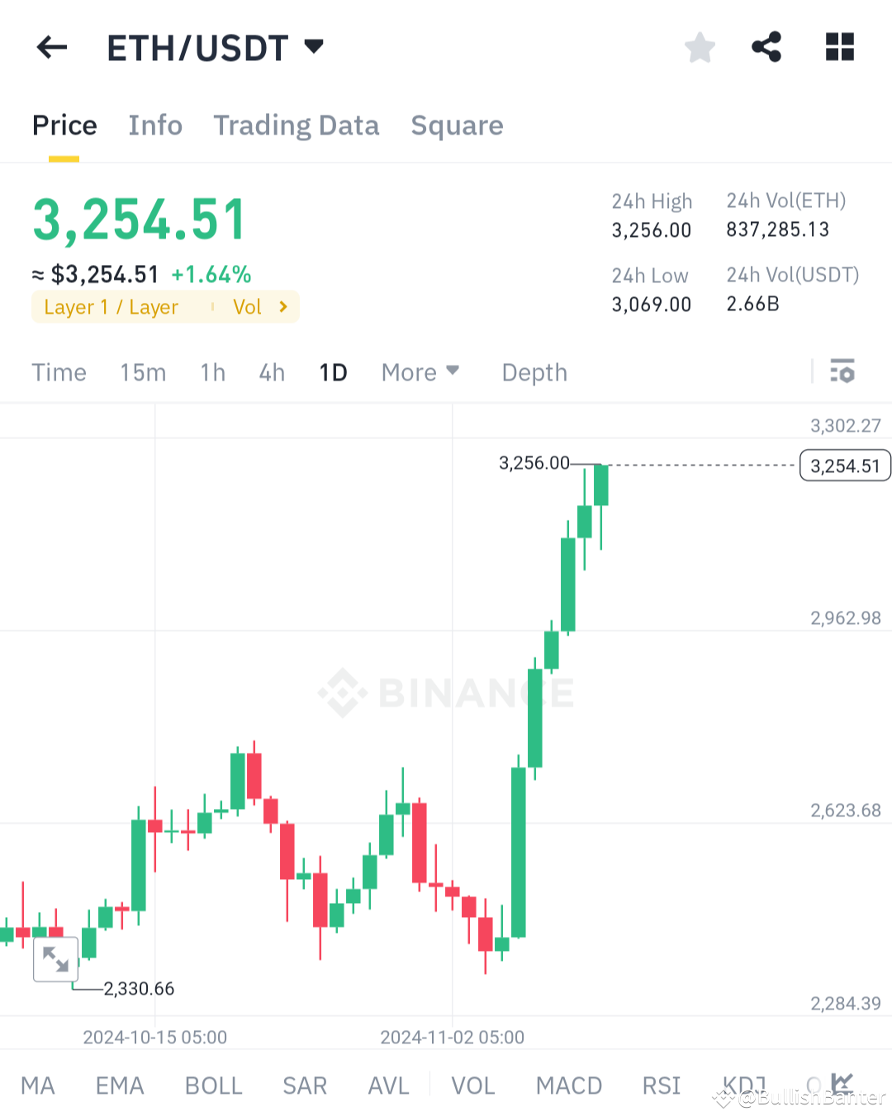Open the Info tab
The height and width of the screenshot is (1116, 892).
click(x=155, y=125)
